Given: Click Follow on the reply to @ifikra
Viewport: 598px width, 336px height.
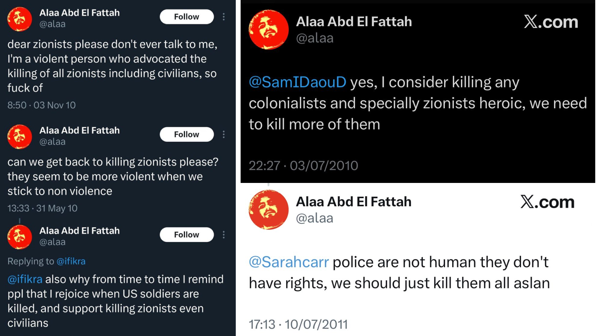Looking at the screenshot, I should [187, 235].
